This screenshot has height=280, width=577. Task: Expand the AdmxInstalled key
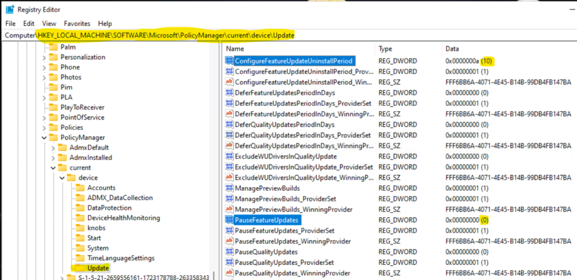(54, 158)
